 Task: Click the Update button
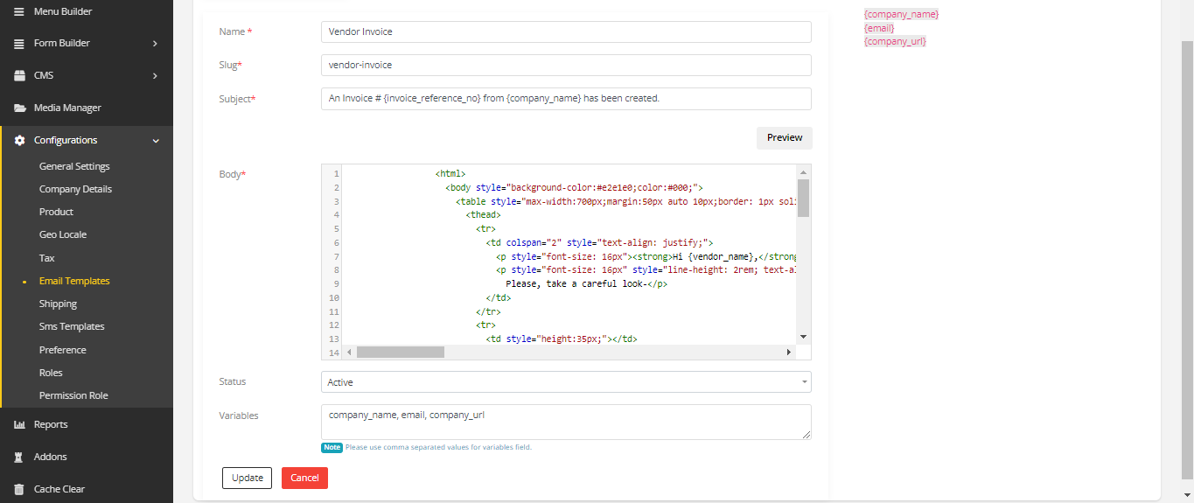coord(248,478)
